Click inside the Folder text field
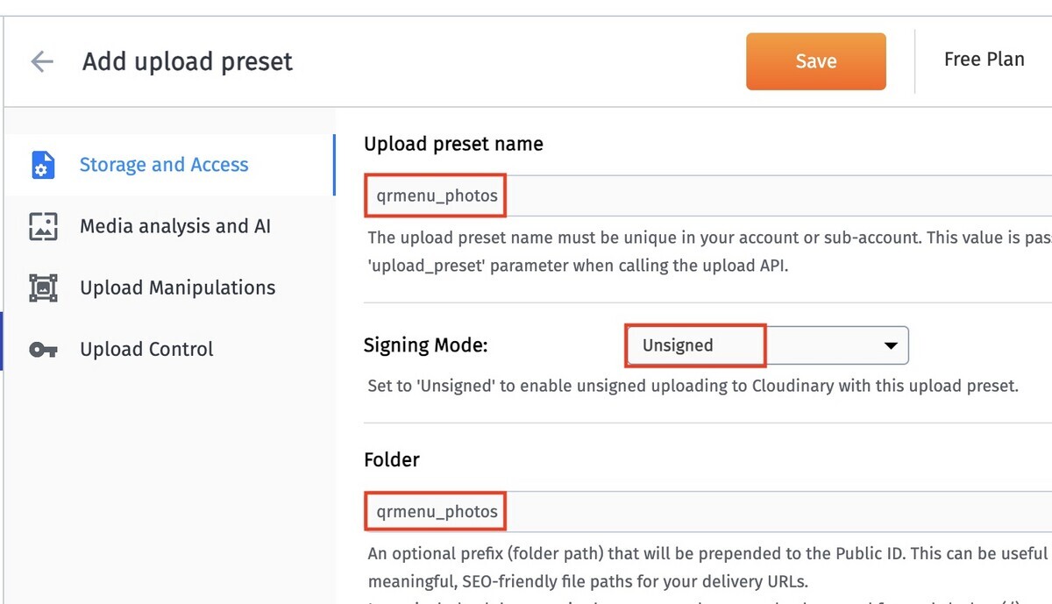 click(x=435, y=511)
